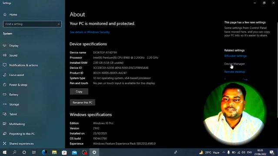
Task: Click the Rename this PC button
Action: pos(83,102)
